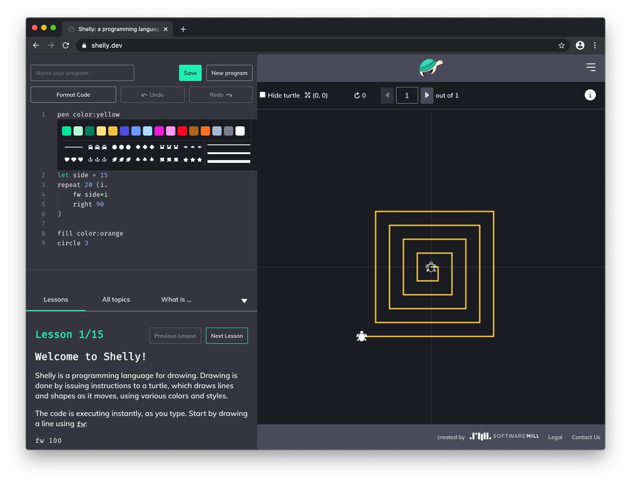Open the Legal link
Viewport: 631px width, 484px height.
pos(555,437)
